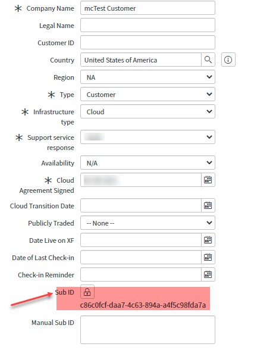The height and width of the screenshot is (350, 254).
Task: Expand the Region dropdown
Action: coord(148,77)
